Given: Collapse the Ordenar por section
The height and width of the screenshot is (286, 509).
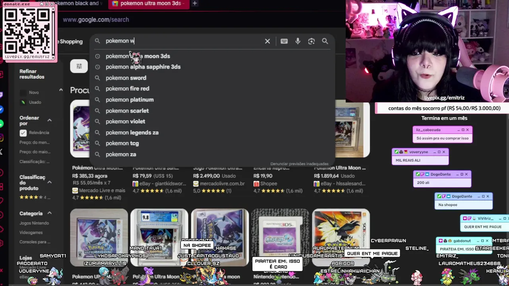Looking at the screenshot, I should (x=50, y=120).
